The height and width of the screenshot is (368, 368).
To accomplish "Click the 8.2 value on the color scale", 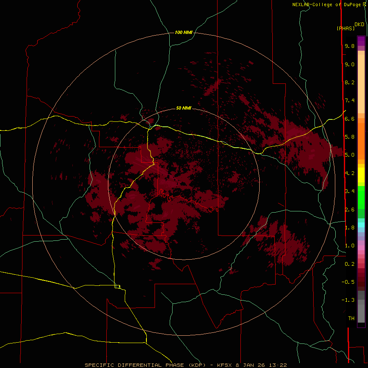I will point(350,82).
